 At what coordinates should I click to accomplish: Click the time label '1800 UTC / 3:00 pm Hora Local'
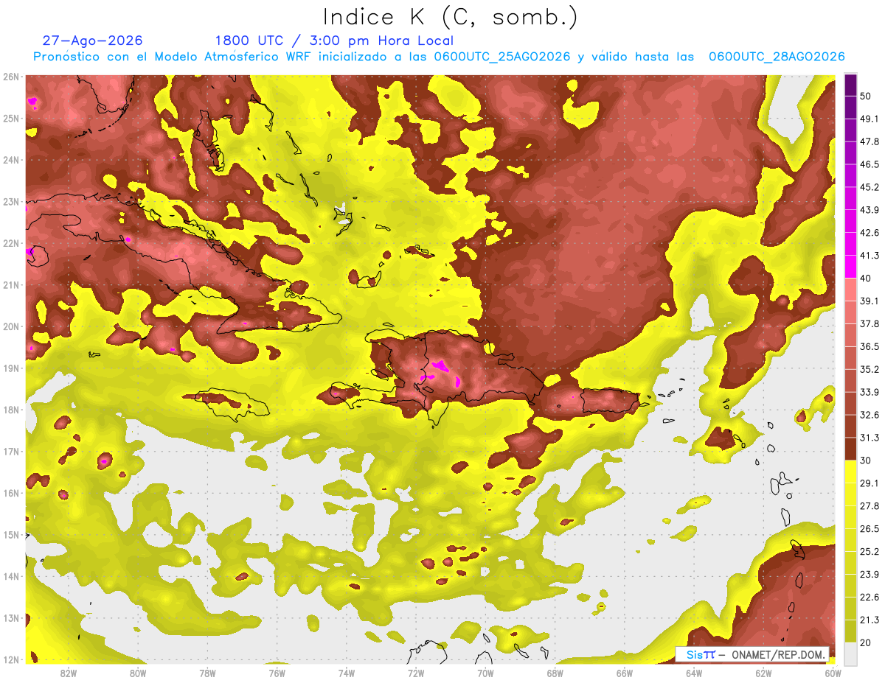tap(334, 41)
